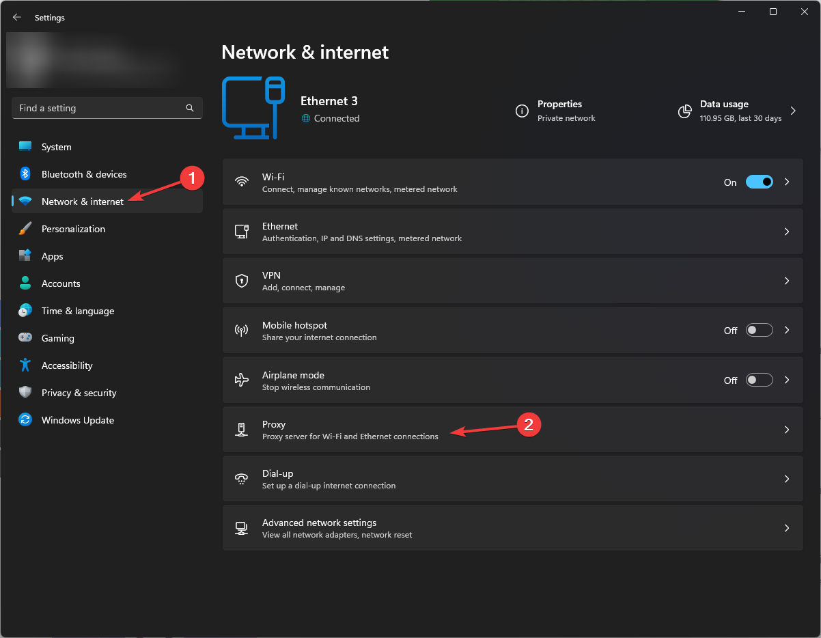Open VPN via its shield icon
The height and width of the screenshot is (638, 821).
pos(241,280)
